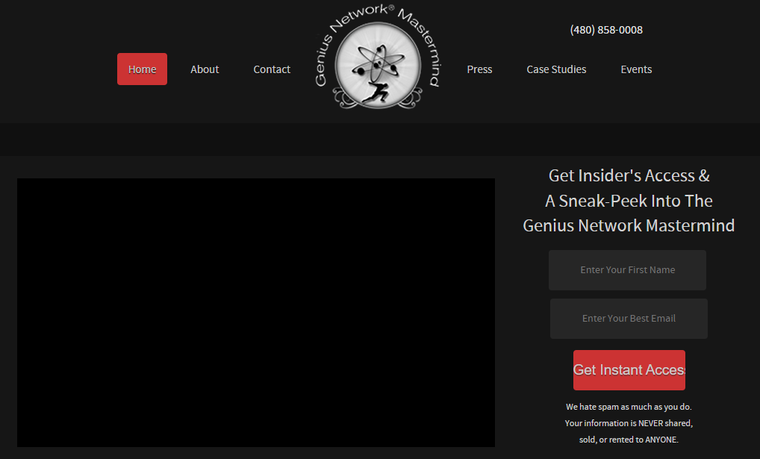Open the Contact menu link
Screen dimensions: 760x459
[x=272, y=69]
